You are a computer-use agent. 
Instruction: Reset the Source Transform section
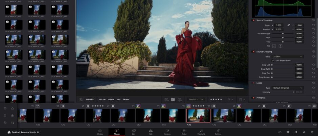coord(313,20)
